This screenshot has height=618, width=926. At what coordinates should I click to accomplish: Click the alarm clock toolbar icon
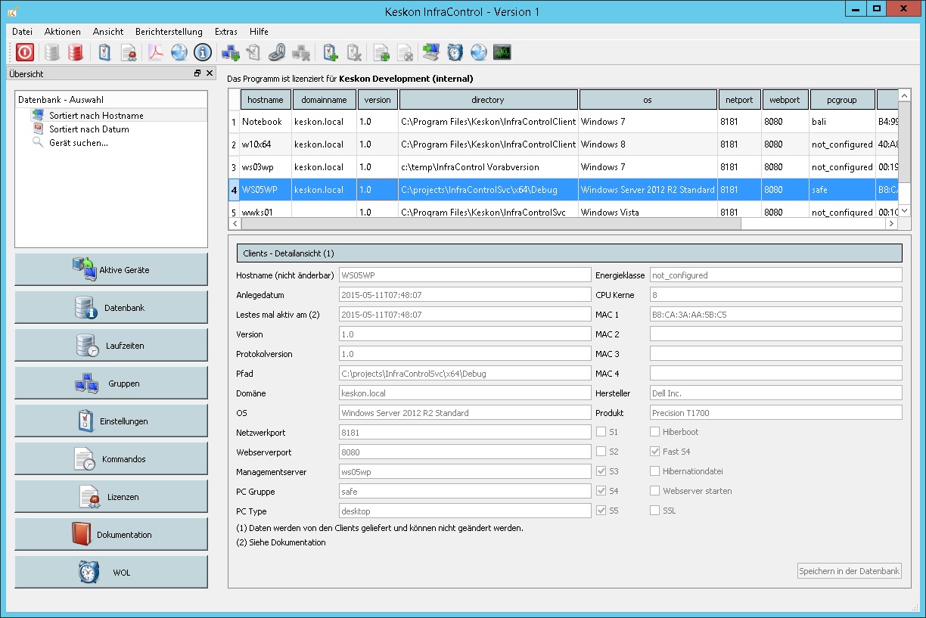click(x=455, y=52)
